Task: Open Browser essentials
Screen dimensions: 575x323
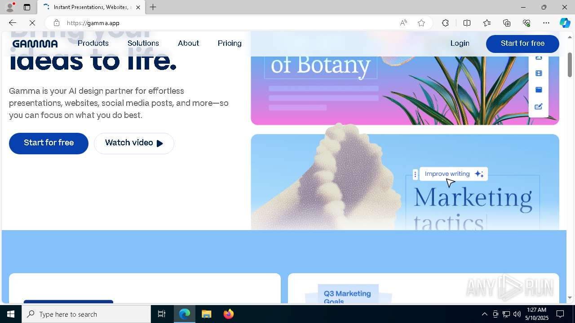Action: pos(526,23)
